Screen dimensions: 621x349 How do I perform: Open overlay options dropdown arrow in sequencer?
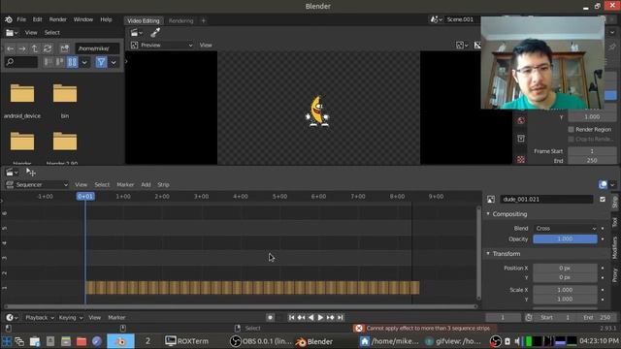612,185
